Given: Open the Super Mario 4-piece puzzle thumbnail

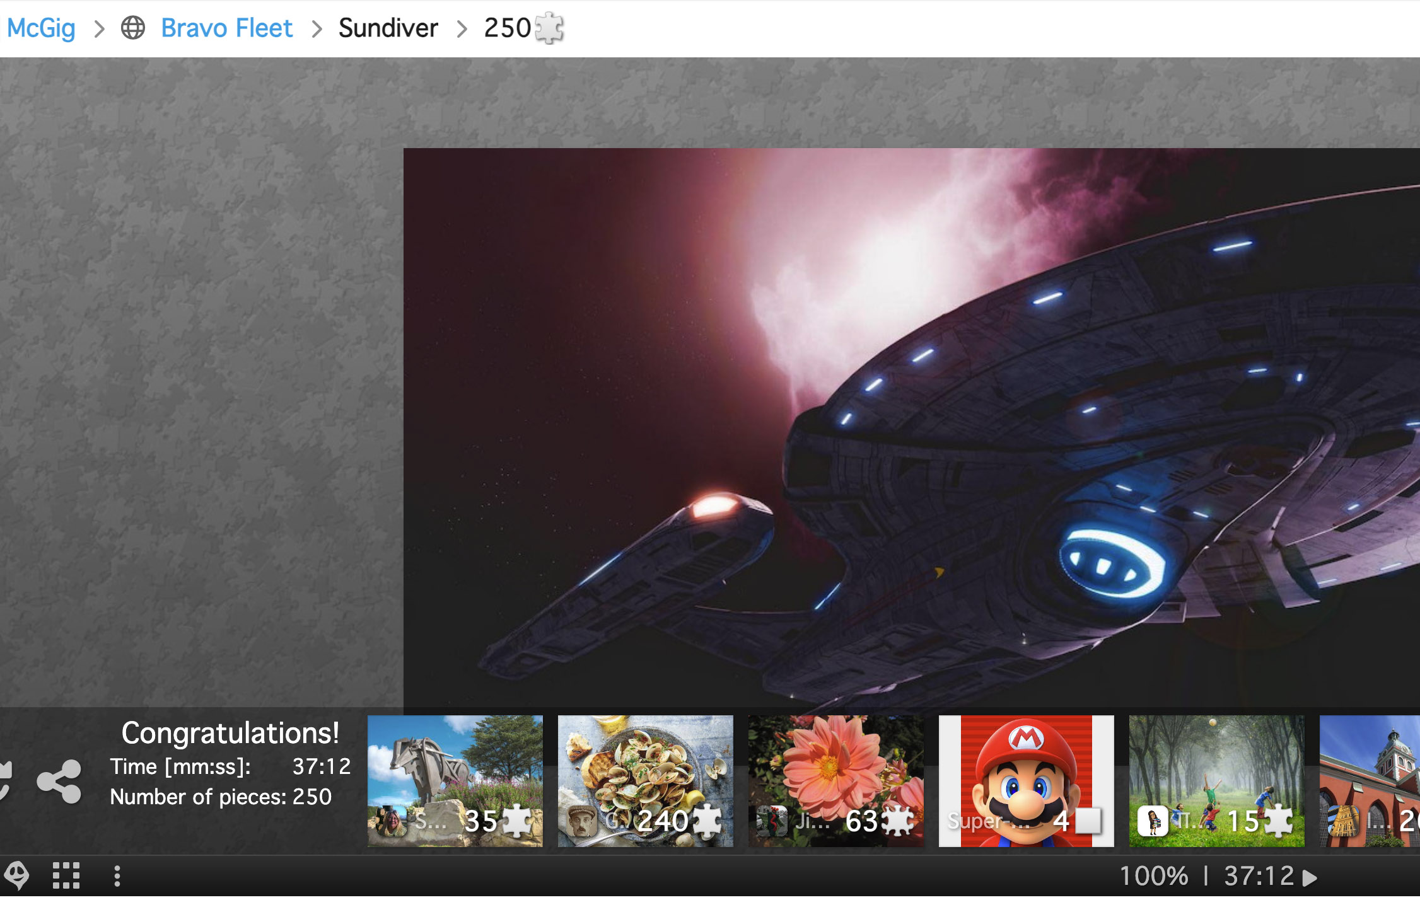Looking at the screenshot, I should (1027, 781).
